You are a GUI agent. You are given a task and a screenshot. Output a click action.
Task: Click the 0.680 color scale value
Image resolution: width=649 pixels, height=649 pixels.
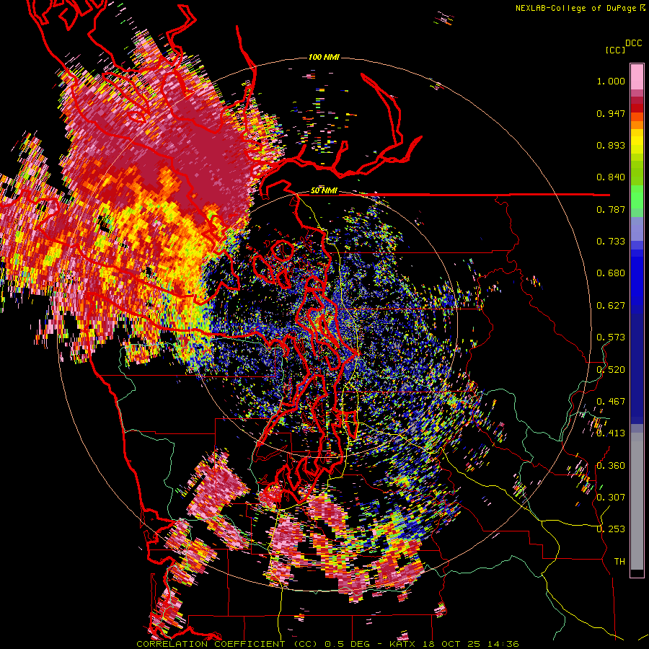click(611, 273)
